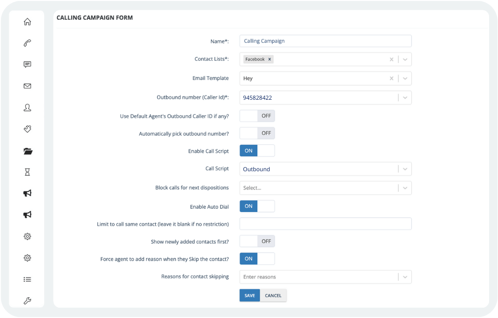Remove the Facebook tag from Contact Lists
The height and width of the screenshot is (318, 498).
click(269, 59)
